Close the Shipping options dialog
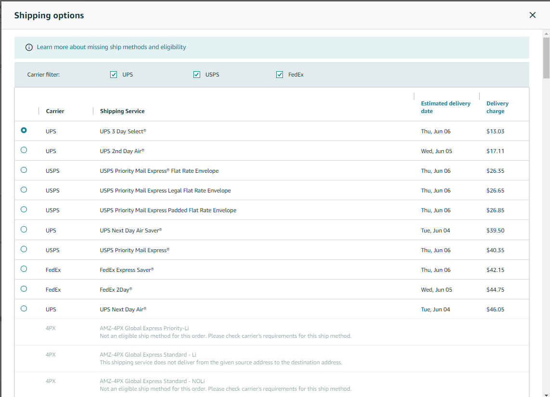550x397 pixels. 533,15
